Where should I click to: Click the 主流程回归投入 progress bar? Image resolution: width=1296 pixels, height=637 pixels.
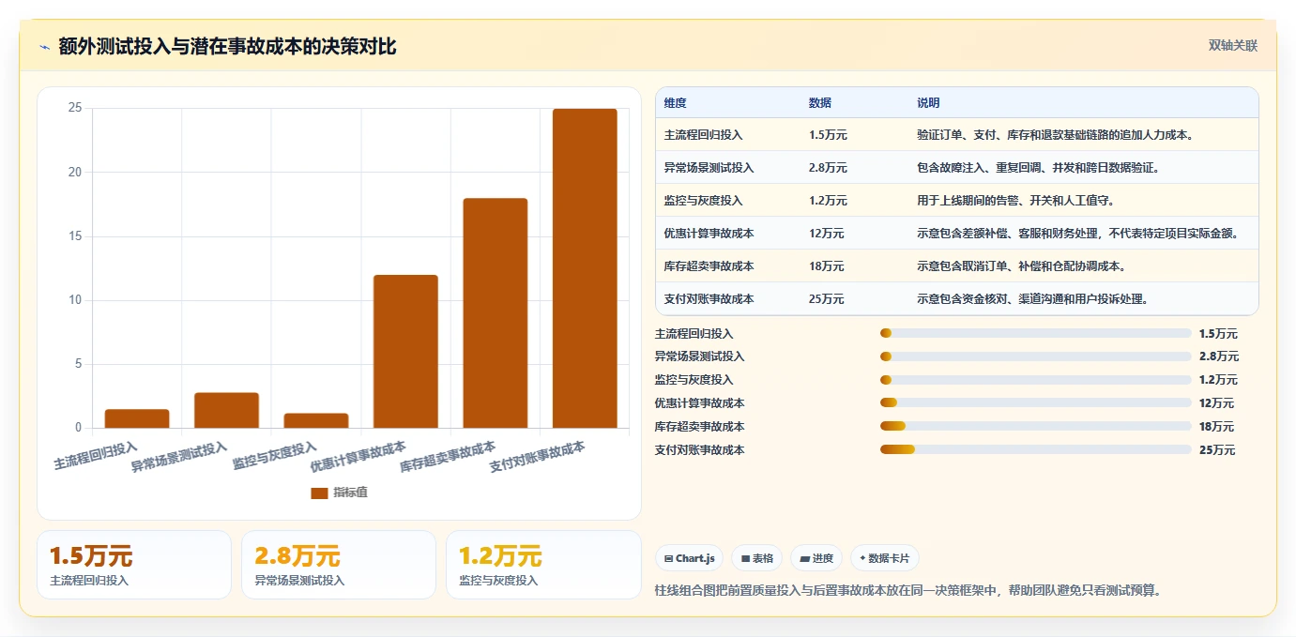[x=1036, y=333]
